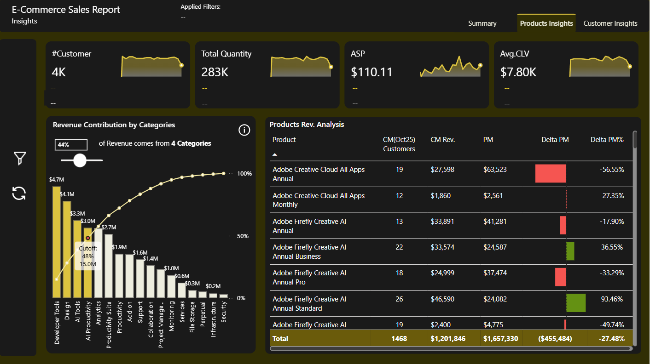Select the Developer Tools bar
Viewport: 650px width, 364px height.
[57, 242]
